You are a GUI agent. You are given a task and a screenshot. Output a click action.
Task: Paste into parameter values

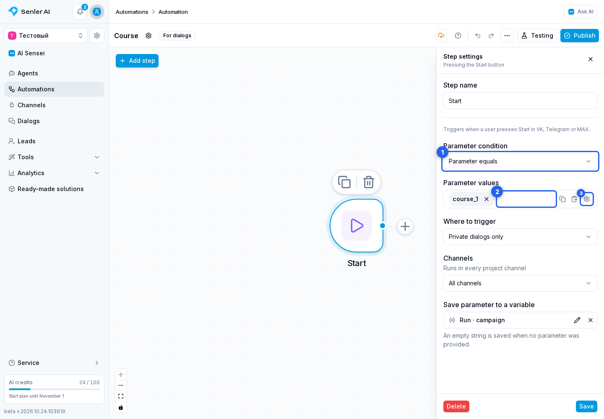tap(574, 199)
